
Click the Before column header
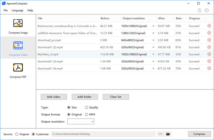point(105,19)
